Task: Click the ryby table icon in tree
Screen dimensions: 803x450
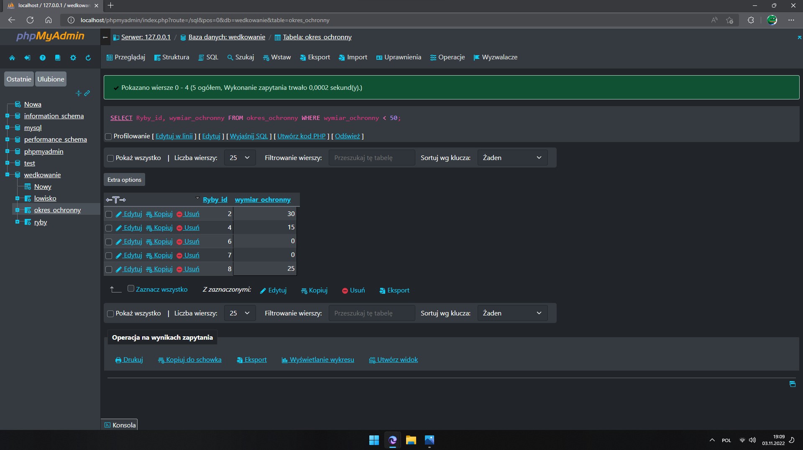Action: tap(28, 222)
